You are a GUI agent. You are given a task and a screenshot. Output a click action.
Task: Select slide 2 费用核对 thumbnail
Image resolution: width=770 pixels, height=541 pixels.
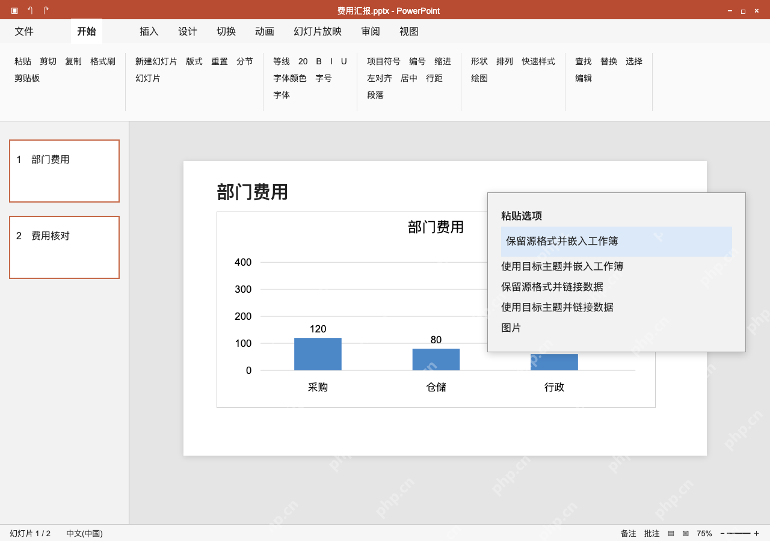64,248
